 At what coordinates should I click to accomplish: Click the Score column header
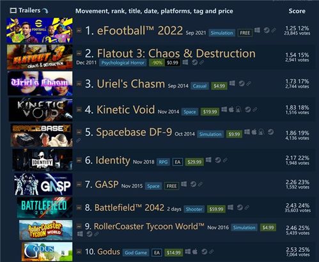(x=297, y=11)
